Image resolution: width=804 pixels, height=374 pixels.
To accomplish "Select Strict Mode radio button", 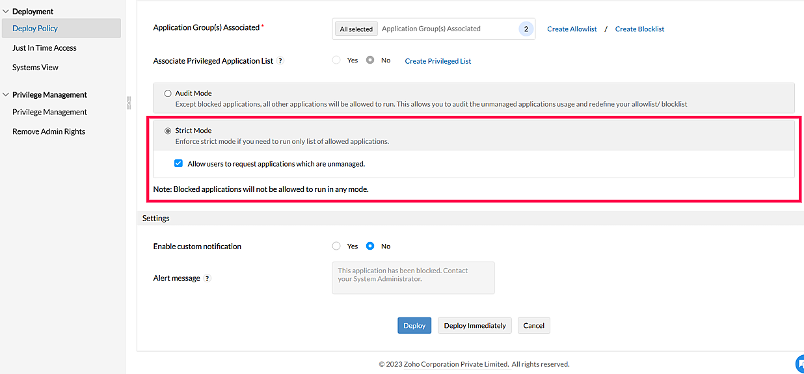I will (168, 131).
